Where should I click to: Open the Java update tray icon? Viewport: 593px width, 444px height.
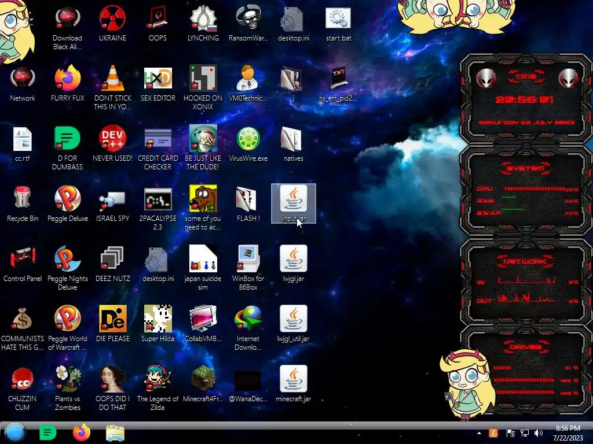493,433
